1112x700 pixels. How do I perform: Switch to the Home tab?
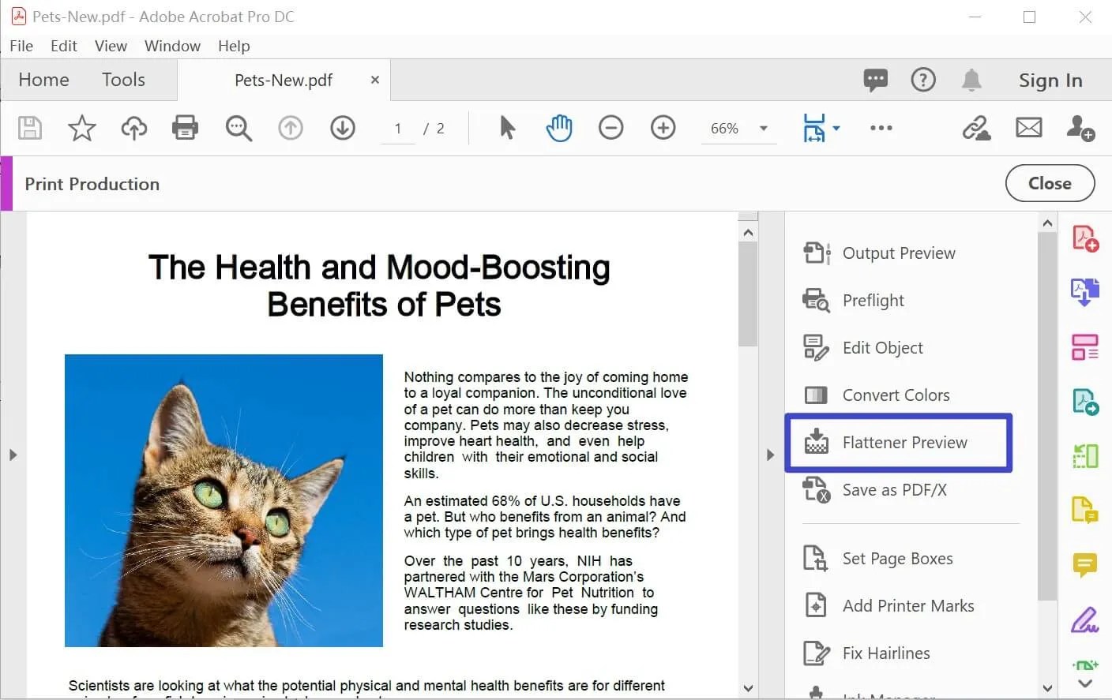[x=43, y=79]
